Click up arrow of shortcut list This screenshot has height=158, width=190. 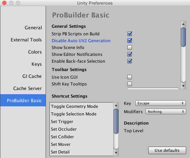(x=116, y=105)
